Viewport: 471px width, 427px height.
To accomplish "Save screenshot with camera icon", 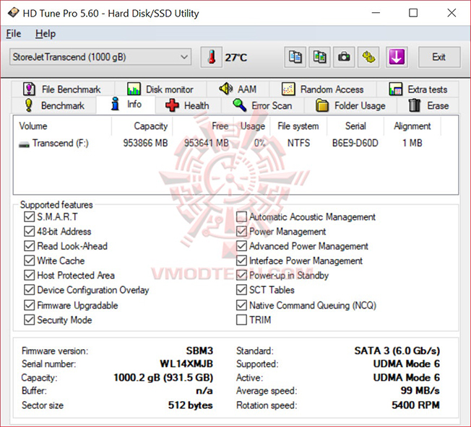I will (x=344, y=57).
